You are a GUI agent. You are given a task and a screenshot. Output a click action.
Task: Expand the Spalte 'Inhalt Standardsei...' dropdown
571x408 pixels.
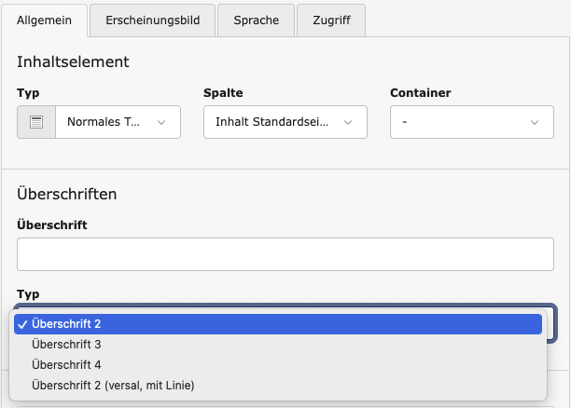coord(285,122)
